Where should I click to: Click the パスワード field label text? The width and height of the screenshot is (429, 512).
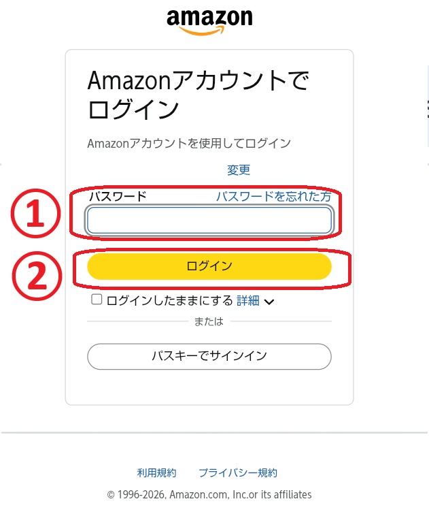pyautogui.click(x=118, y=196)
